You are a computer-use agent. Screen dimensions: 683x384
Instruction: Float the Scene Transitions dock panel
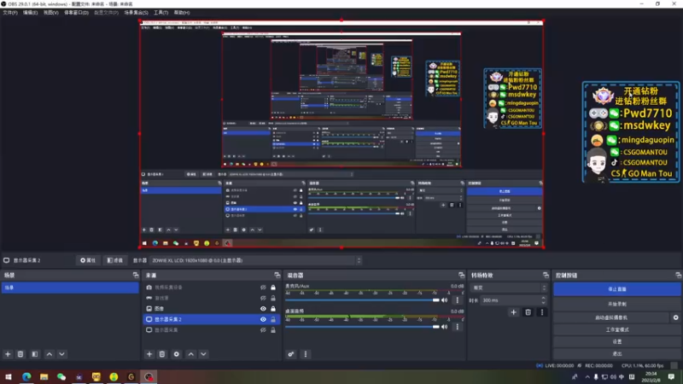click(546, 275)
